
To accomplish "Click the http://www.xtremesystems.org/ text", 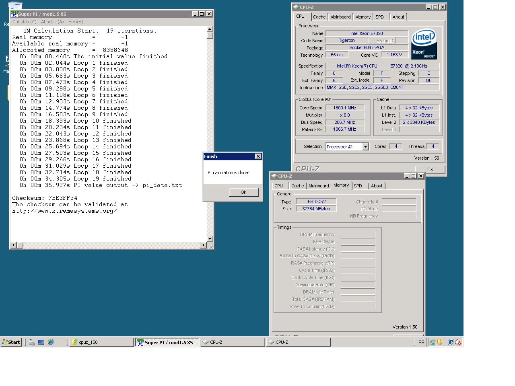I will (x=65, y=211).
